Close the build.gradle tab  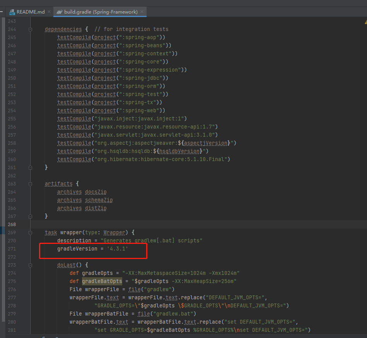point(143,12)
